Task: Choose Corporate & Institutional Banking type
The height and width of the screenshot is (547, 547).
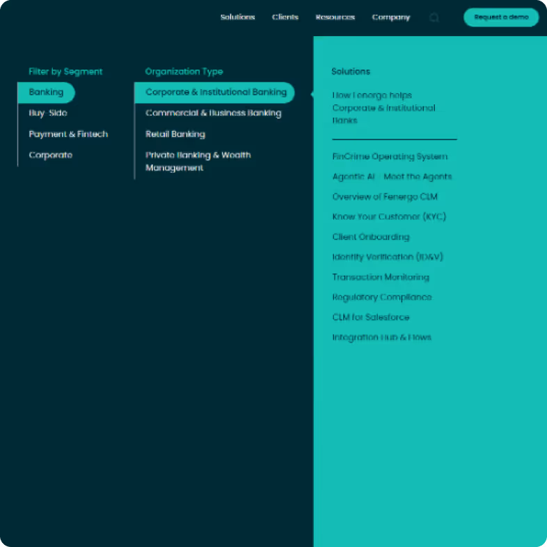Action: click(x=214, y=93)
